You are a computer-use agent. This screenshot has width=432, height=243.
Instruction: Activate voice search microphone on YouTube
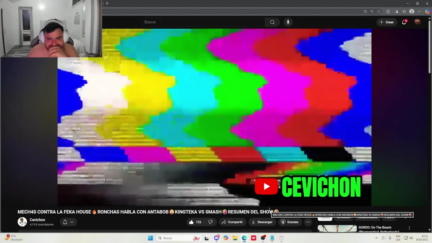pyautogui.click(x=288, y=22)
